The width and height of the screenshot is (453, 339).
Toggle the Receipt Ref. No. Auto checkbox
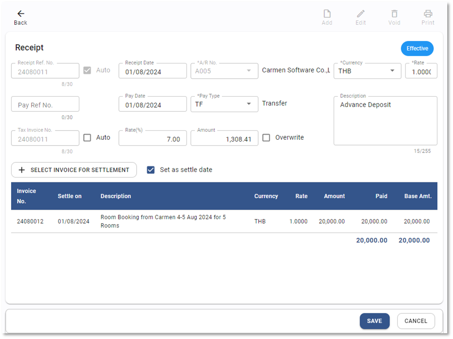pos(88,70)
